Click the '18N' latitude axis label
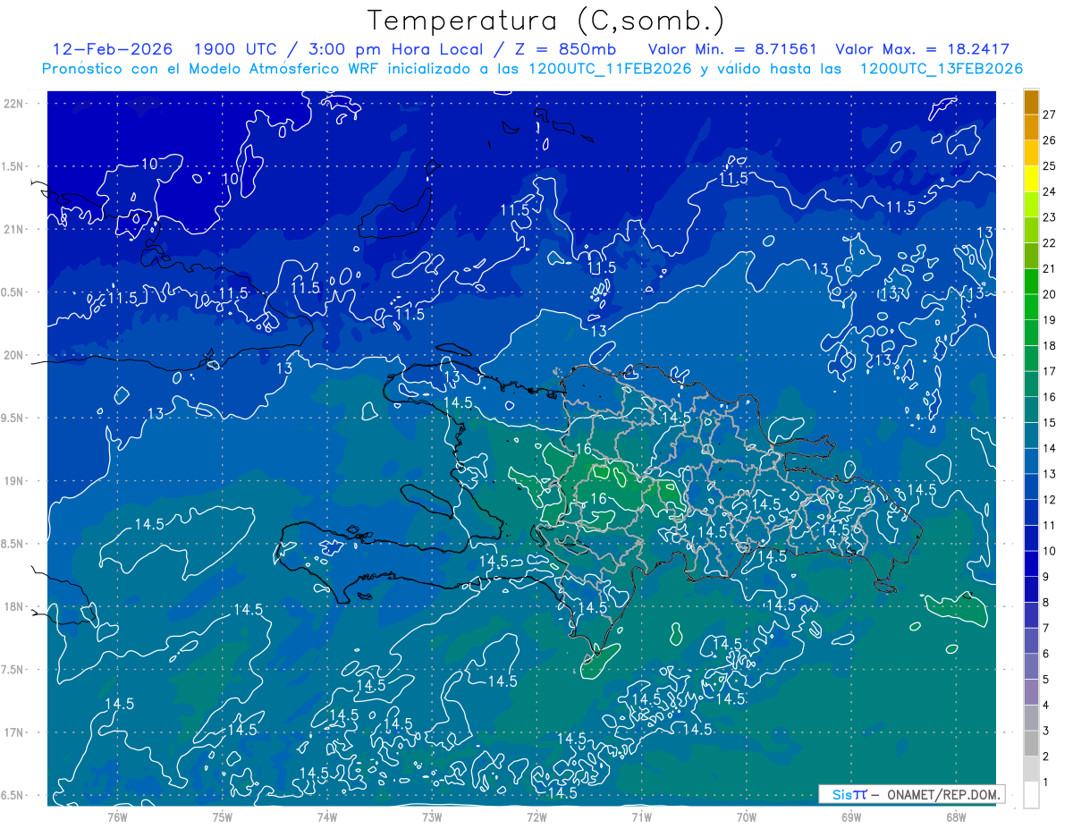The image size is (1073, 829). 13,607
